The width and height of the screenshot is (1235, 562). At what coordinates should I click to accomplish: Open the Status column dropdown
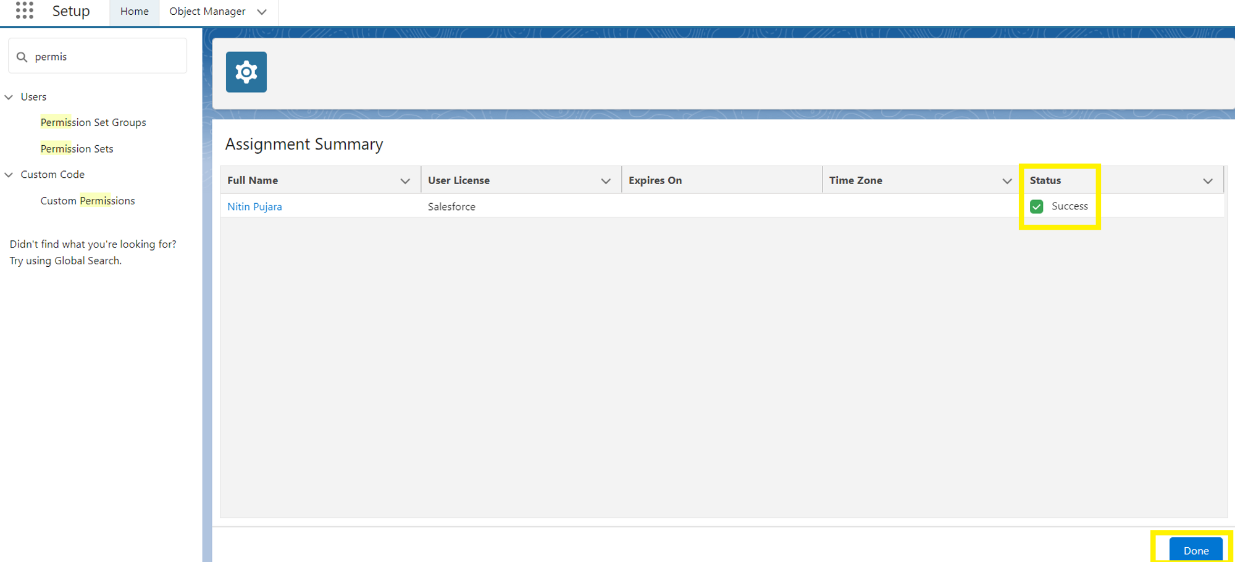1208,180
